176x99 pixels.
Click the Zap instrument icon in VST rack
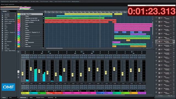tap(159, 26)
